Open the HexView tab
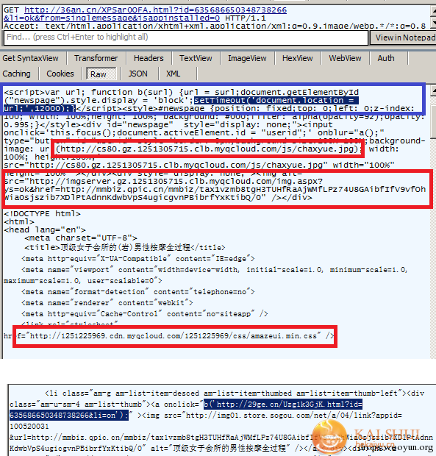 point(297,58)
